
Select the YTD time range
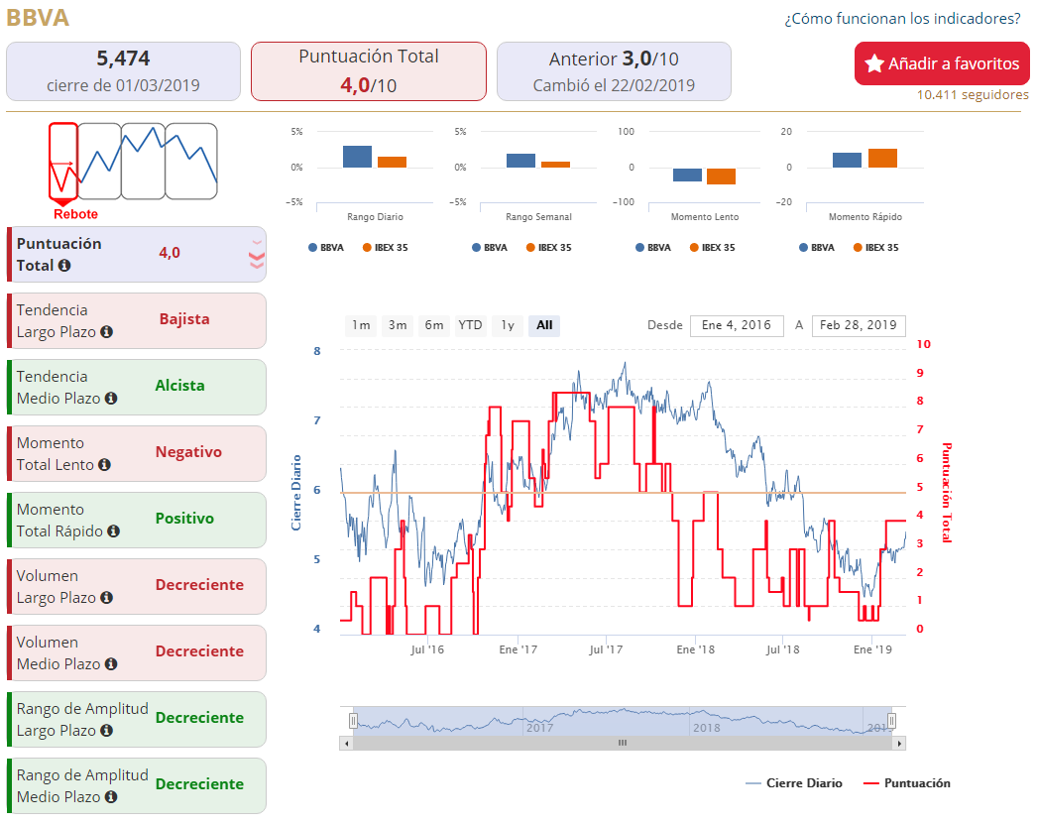pyautogui.click(x=470, y=325)
